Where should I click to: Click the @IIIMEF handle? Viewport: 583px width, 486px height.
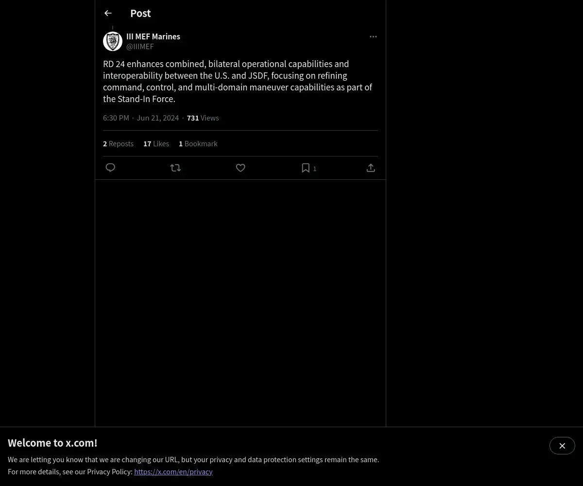(140, 46)
